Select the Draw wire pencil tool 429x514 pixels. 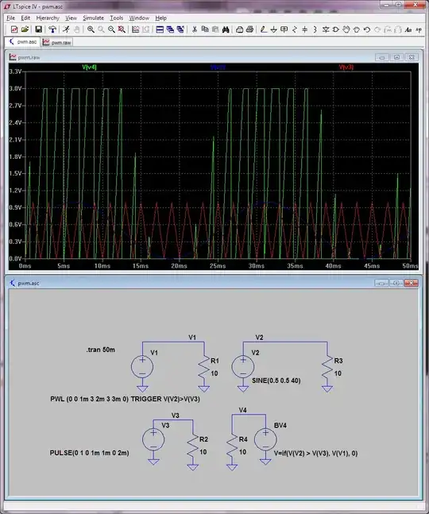(263, 29)
